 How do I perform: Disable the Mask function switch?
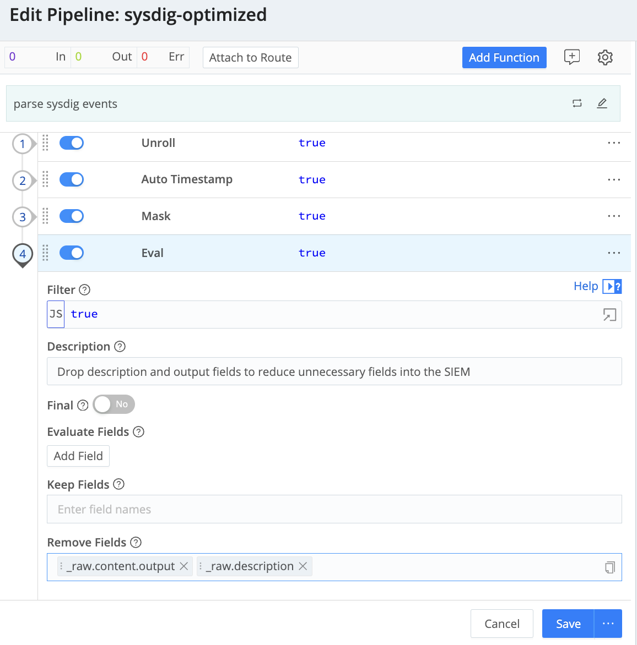click(x=72, y=216)
